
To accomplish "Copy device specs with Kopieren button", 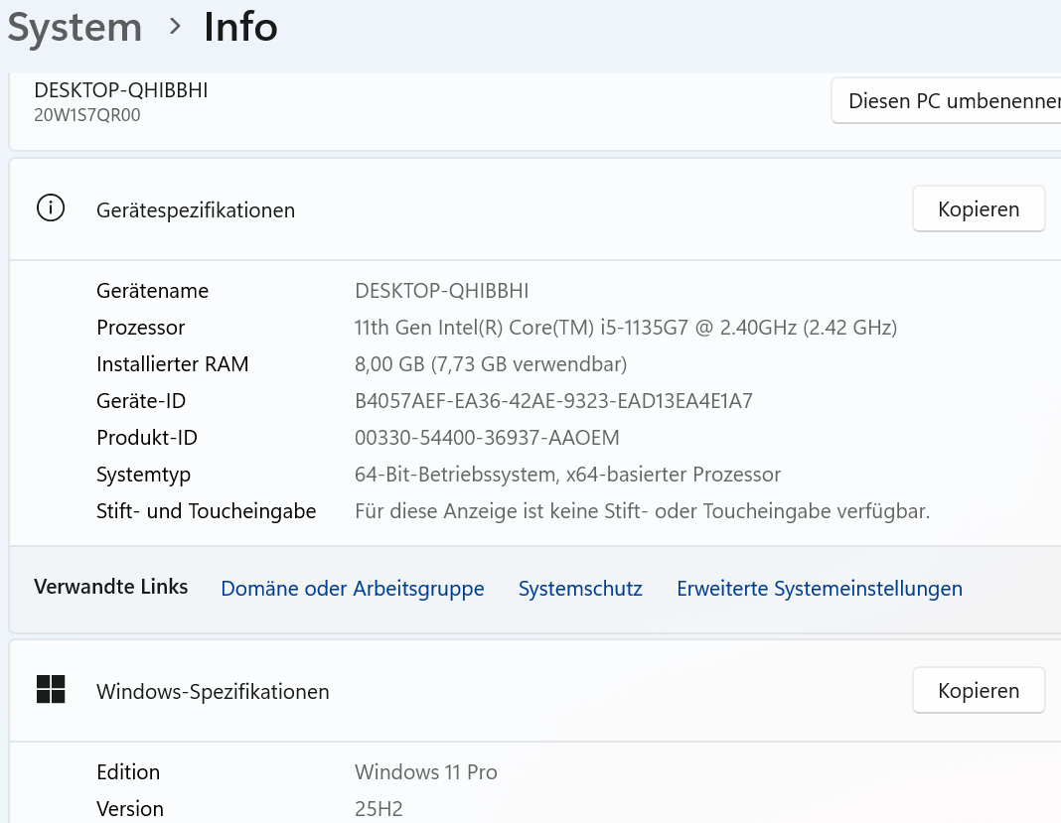I will pos(979,208).
